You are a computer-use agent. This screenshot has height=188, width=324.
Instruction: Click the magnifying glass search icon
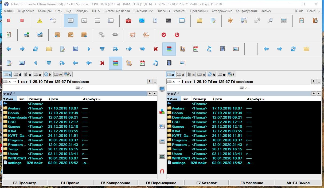[271, 21]
